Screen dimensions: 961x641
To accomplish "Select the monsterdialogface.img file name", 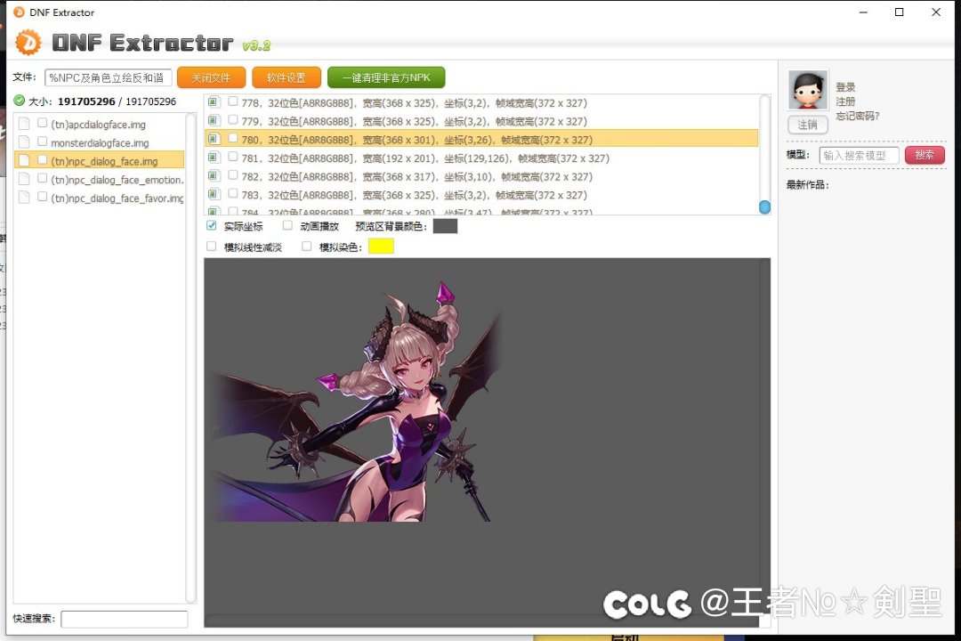I will pos(100,143).
